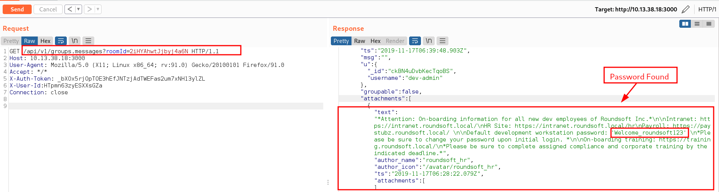Open the previous-history dropdown arrow

[78, 9]
